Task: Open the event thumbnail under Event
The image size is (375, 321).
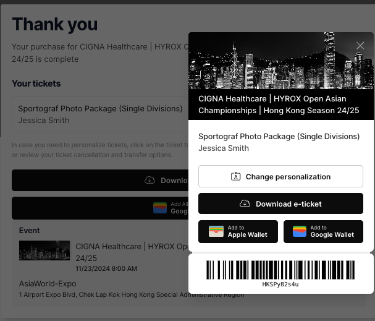Action: 44,250
